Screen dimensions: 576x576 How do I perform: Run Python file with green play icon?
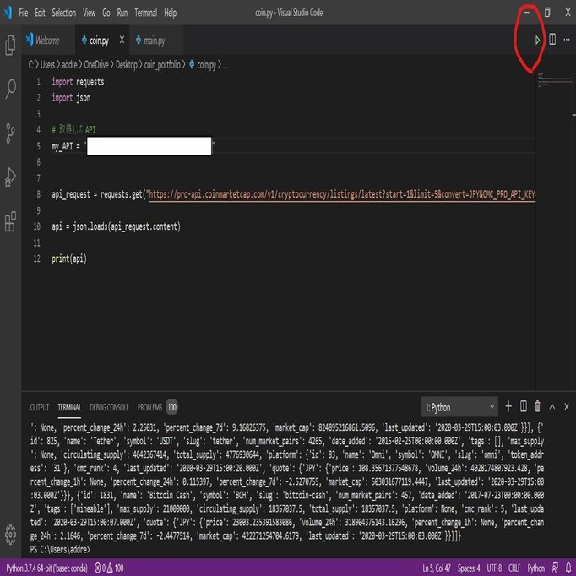tap(537, 40)
